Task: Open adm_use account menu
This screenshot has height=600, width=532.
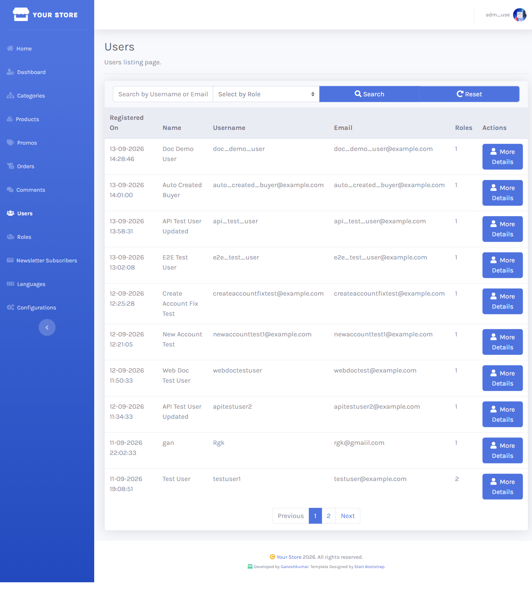Action: click(x=506, y=15)
